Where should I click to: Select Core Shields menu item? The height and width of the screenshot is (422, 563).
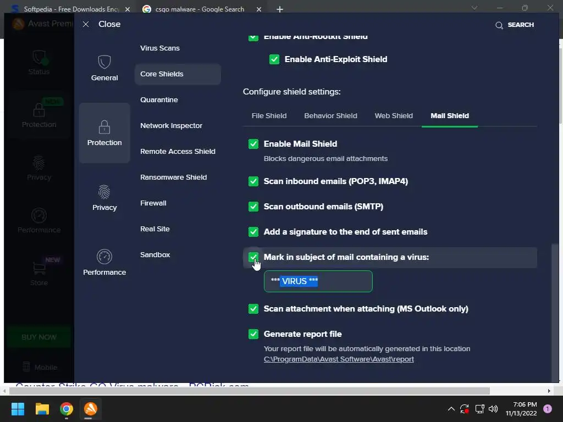[178, 74]
